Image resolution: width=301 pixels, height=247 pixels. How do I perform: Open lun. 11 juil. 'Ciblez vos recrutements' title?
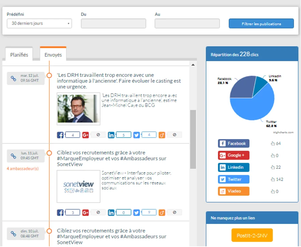pyautogui.click(x=111, y=158)
